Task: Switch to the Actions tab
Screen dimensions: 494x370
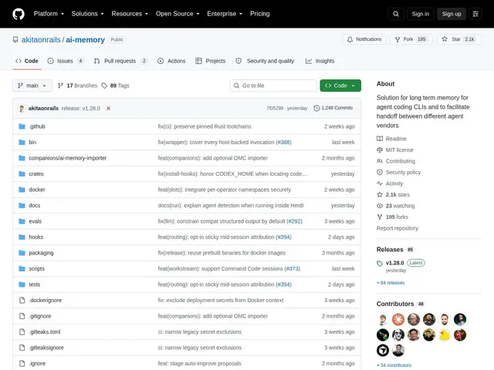Action: point(171,61)
